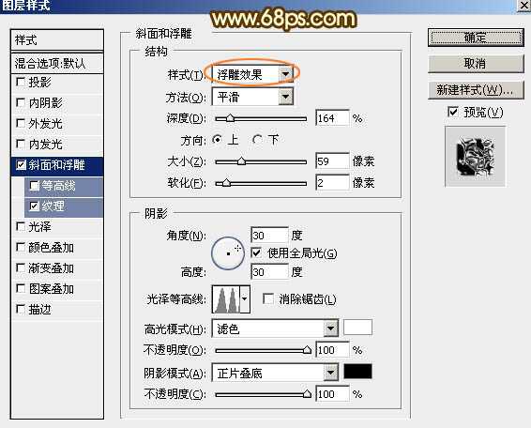Enable the 外发光 outer glow checkbox

21,123
